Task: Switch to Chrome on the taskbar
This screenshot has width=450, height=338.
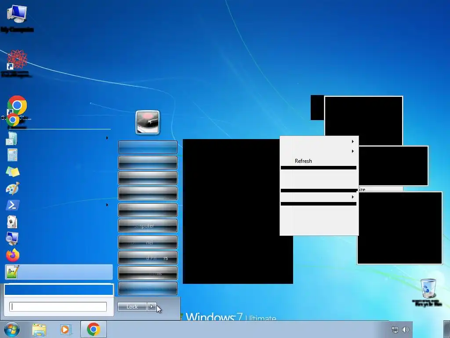Action: 94,329
